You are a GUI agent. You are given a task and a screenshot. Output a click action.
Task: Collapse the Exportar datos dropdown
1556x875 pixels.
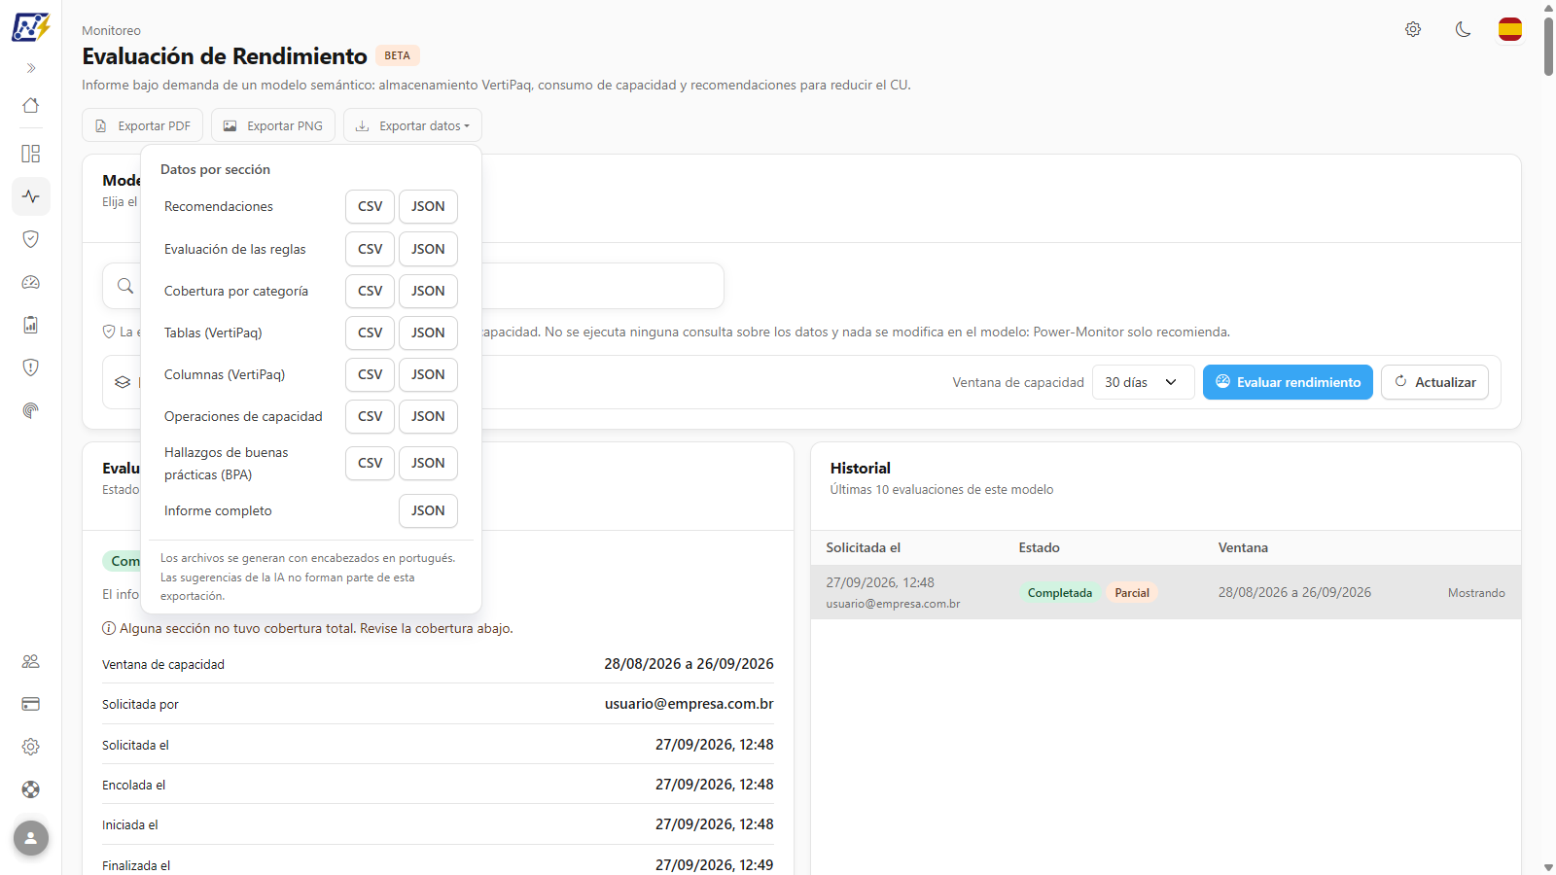coord(412,125)
